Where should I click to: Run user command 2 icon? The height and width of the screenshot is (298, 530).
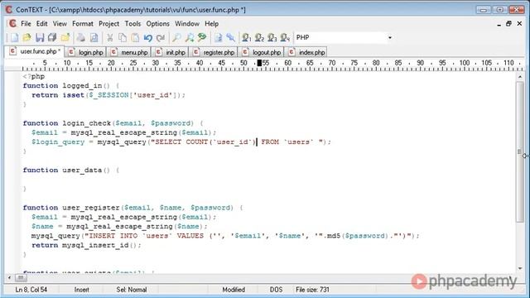259,37
